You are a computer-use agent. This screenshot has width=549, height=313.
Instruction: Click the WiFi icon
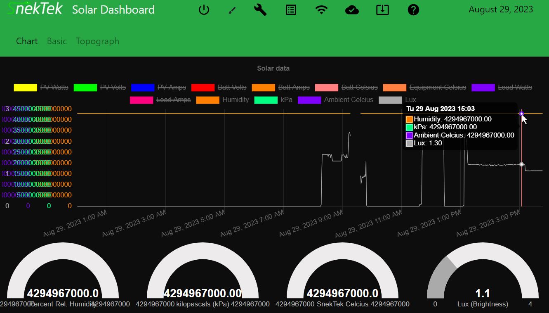coord(321,10)
